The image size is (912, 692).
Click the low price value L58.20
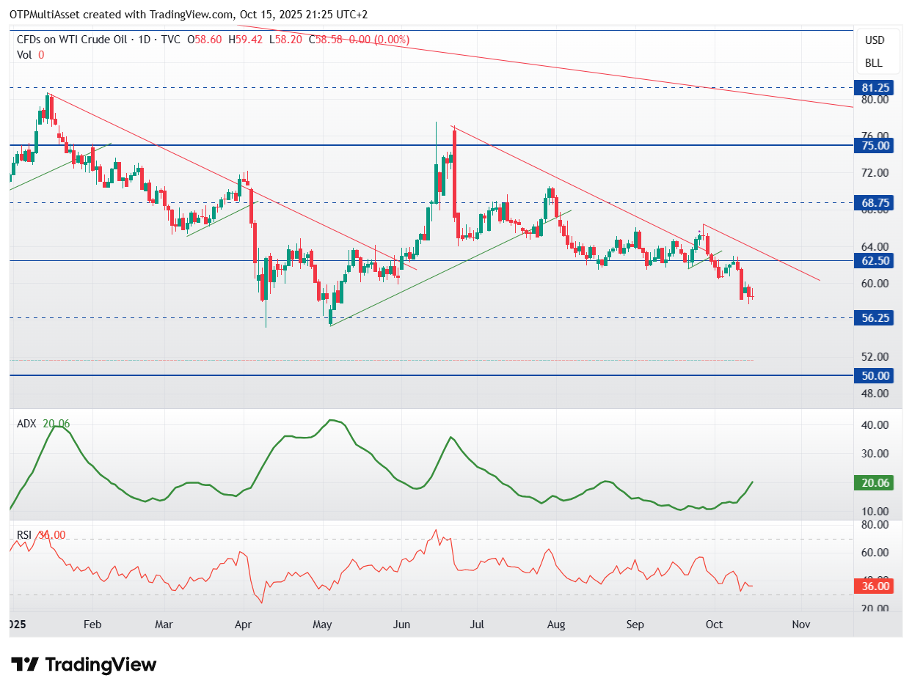click(286, 40)
